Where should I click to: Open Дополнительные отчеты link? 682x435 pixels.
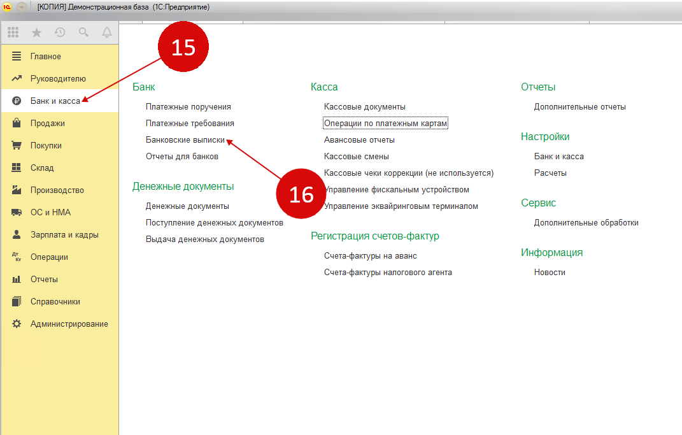tap(579, 107)
